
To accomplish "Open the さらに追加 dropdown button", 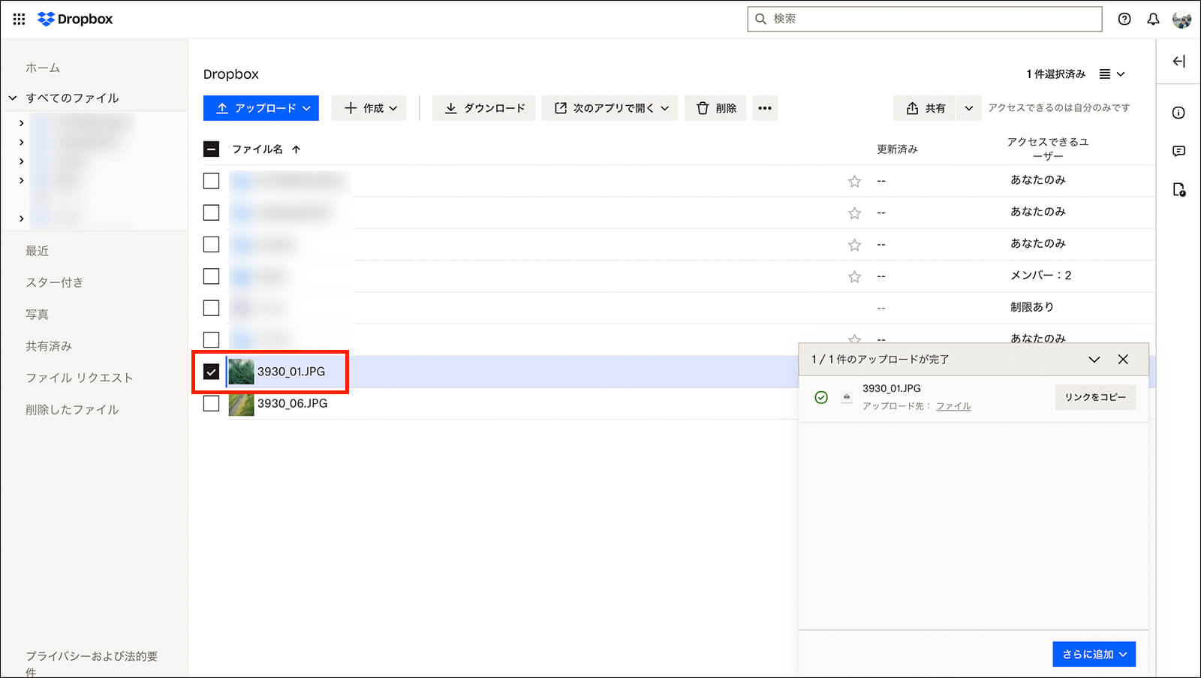I will (x=1094, y=654).
